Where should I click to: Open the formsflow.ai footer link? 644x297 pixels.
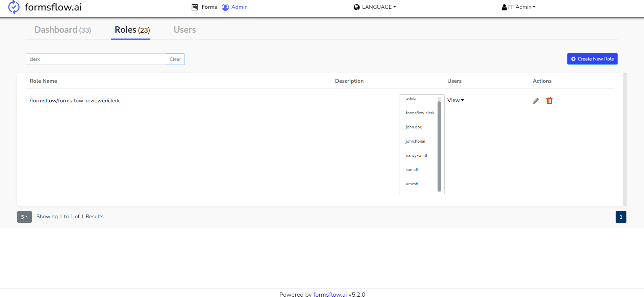[330, 294]
